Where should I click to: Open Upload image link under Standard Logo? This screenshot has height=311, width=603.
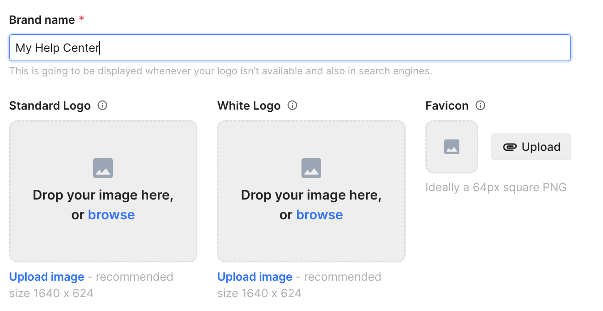(46, 277)
